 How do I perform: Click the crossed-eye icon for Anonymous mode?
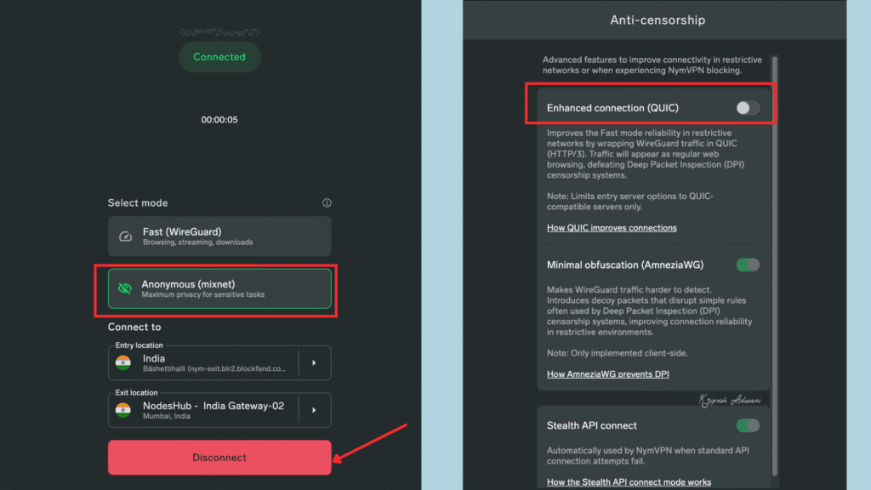125,288
